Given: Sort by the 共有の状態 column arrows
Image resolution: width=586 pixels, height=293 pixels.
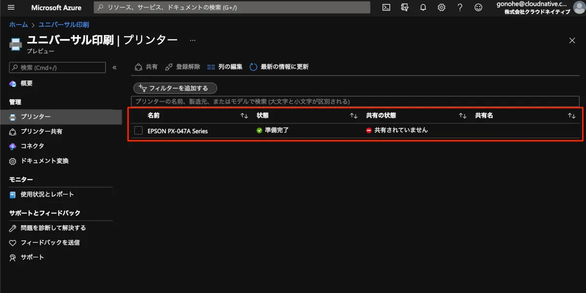Looking at the screenshot, I should point(462,116).
